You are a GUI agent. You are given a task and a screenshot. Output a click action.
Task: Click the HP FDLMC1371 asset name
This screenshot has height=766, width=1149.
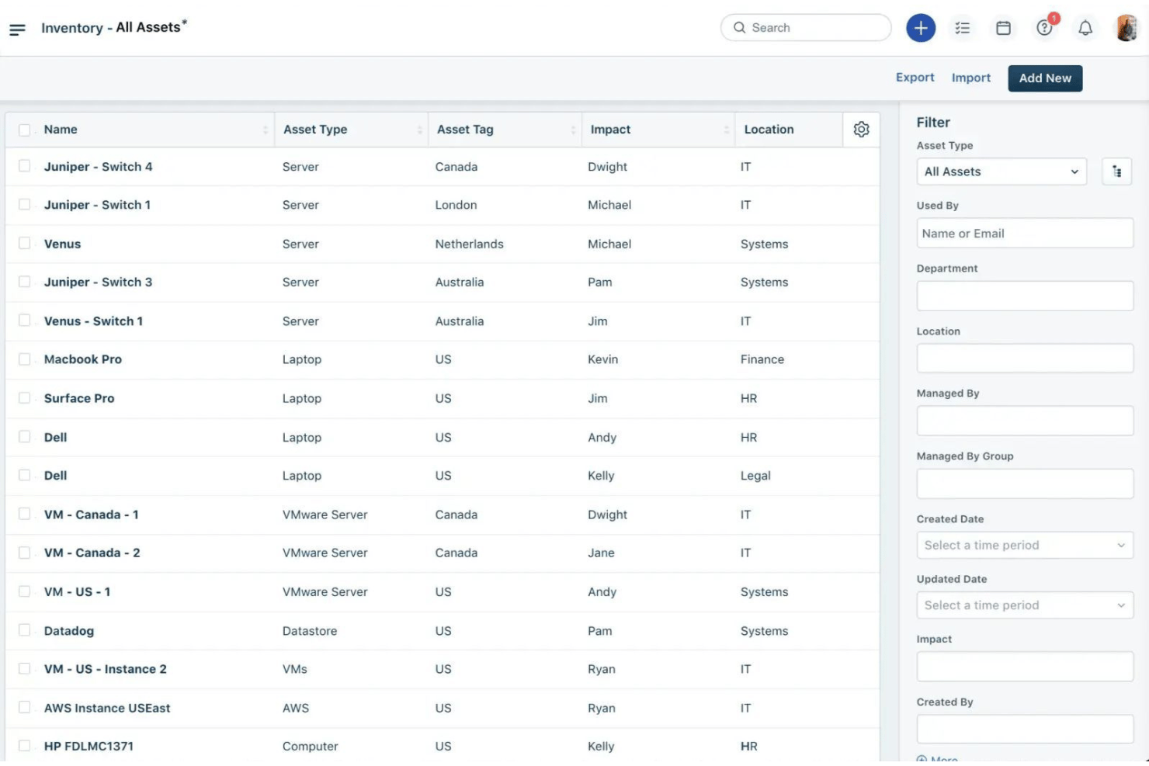click(x=89, y=747)
